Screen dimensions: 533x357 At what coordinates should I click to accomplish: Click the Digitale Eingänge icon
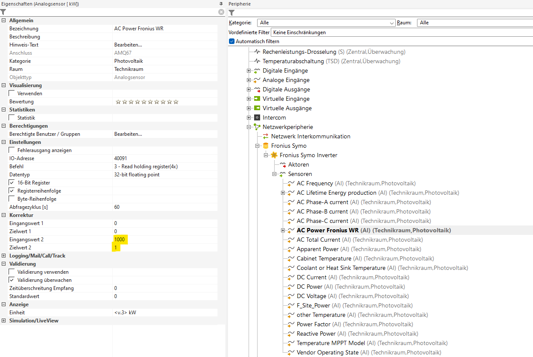257,70
